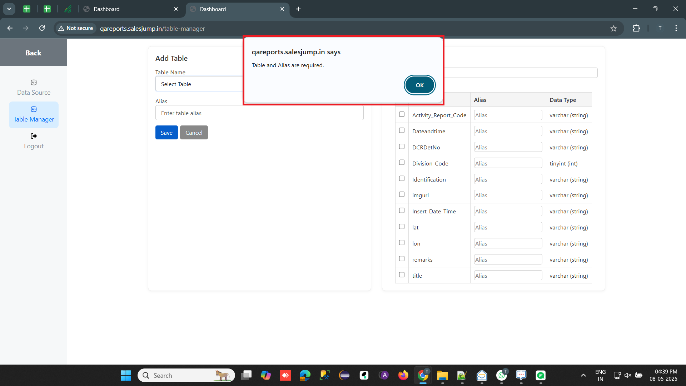Bookmark this page with star icon

(613, 29)
